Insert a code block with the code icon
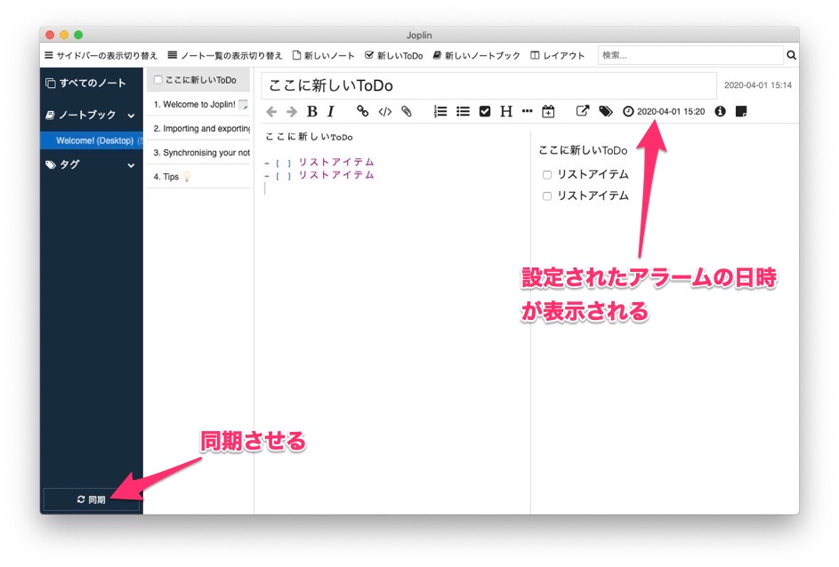839x567 pixels. 384,111
